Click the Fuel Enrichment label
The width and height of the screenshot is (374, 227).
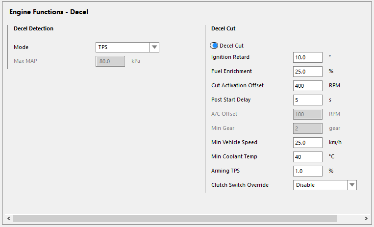pyautogui.click(x=231, y=71)
